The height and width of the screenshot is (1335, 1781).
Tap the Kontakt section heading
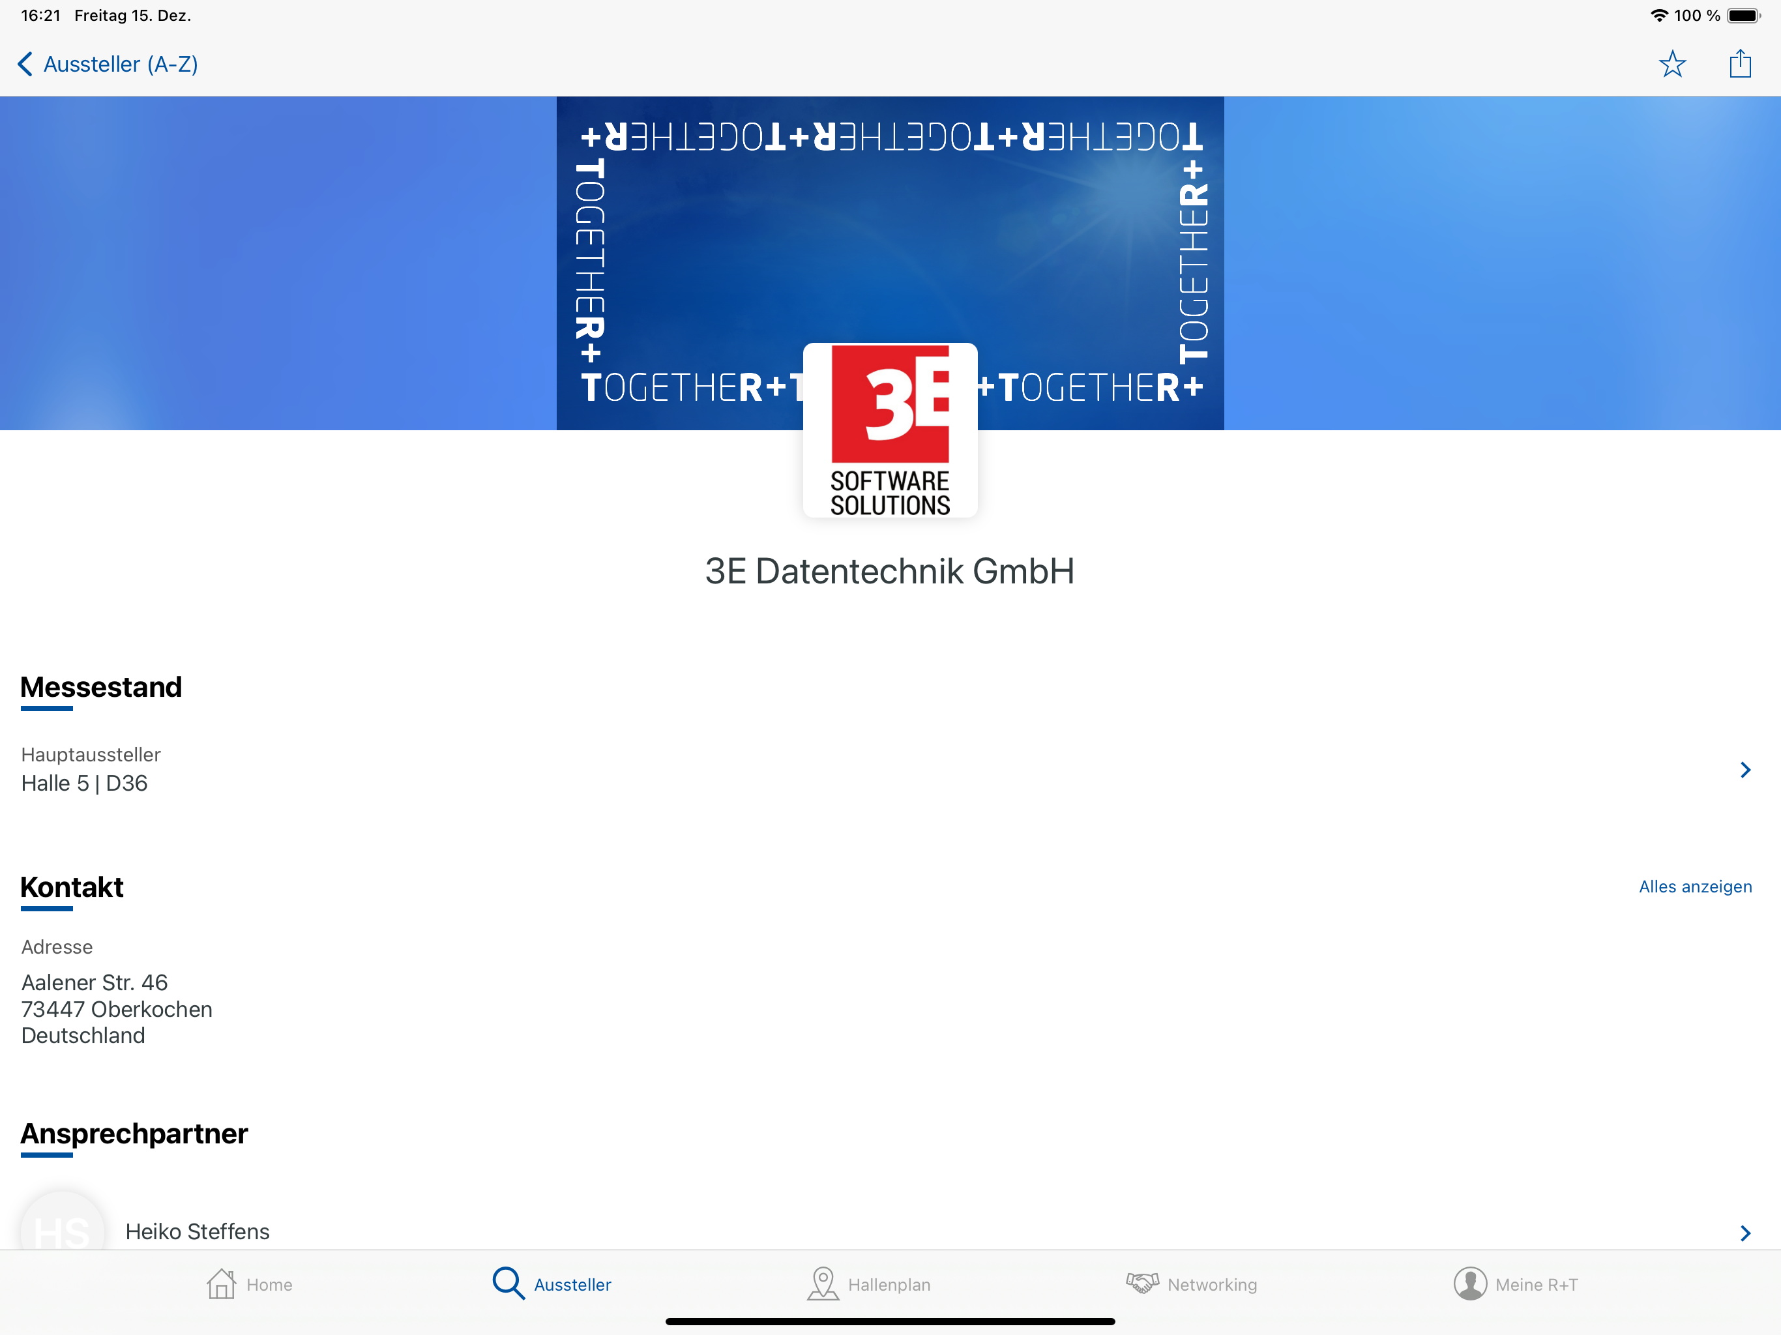[x=72, y=887]
